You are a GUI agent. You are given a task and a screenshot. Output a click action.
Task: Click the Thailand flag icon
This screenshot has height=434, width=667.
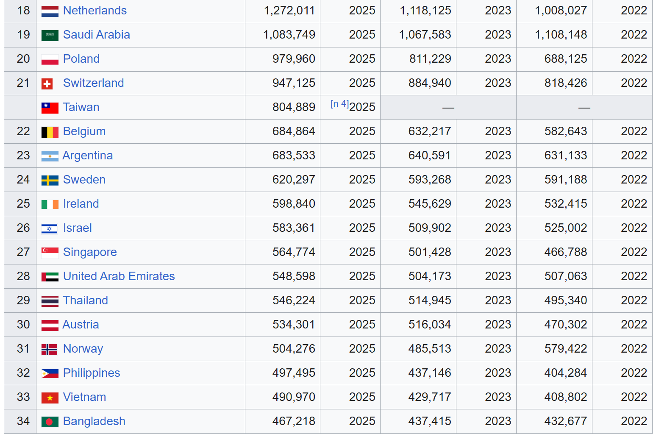tap(50, 301)
